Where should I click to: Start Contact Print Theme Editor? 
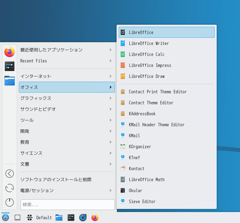[x=167, y=92]
